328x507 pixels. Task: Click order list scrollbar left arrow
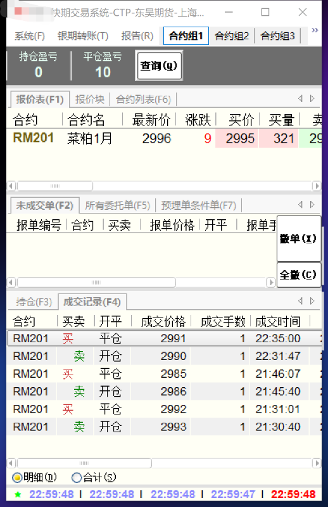(x=11, y=282)
